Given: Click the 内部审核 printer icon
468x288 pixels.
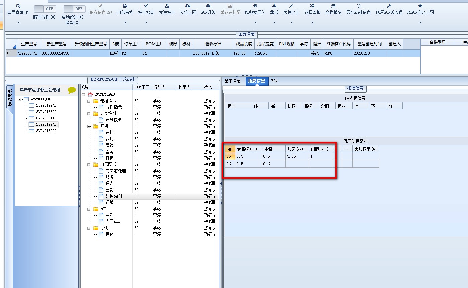Looking at the screenshot, I should coord(125,6).
